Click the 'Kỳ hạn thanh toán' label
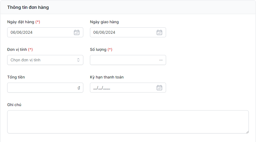This screenshot has width=256, height=142. 107,77
